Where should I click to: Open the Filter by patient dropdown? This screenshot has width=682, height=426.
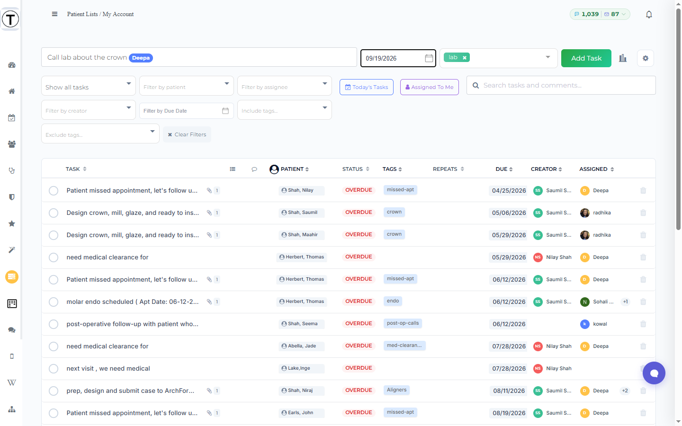point(187,86)
